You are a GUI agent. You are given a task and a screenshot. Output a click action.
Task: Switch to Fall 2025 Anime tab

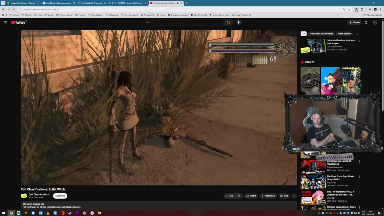coord(130,3)
